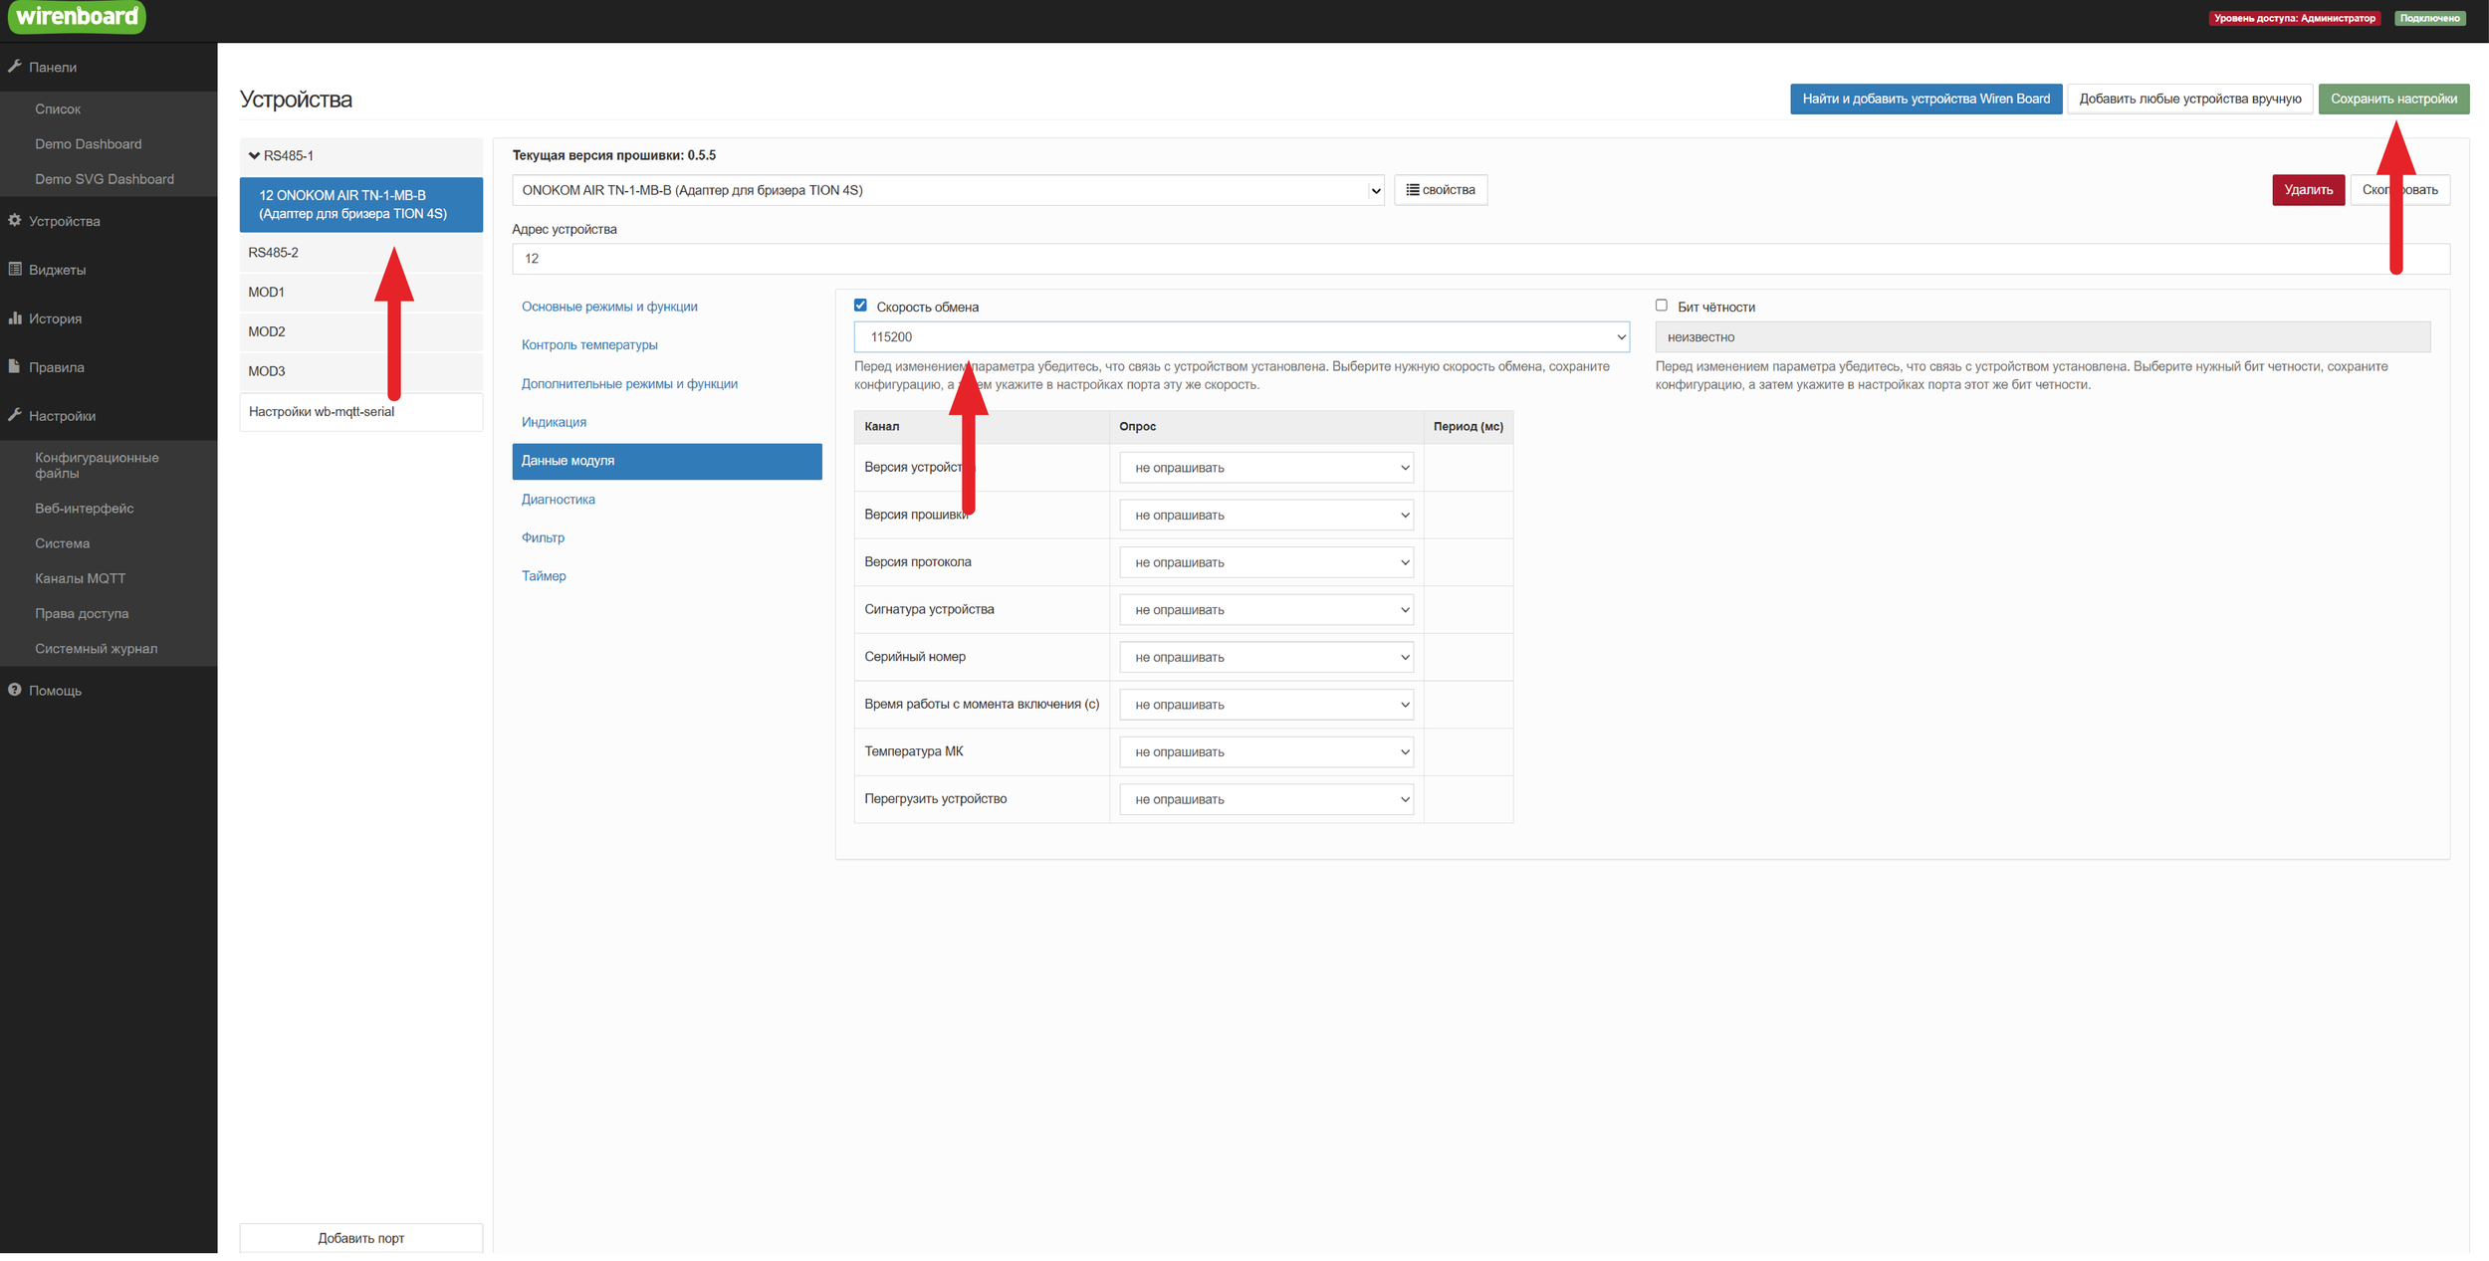The width and height of the screenshot is (2489, 1261).
Task: Toggle polling for Версия устройства channel
Action: [x=1266, y=467]
